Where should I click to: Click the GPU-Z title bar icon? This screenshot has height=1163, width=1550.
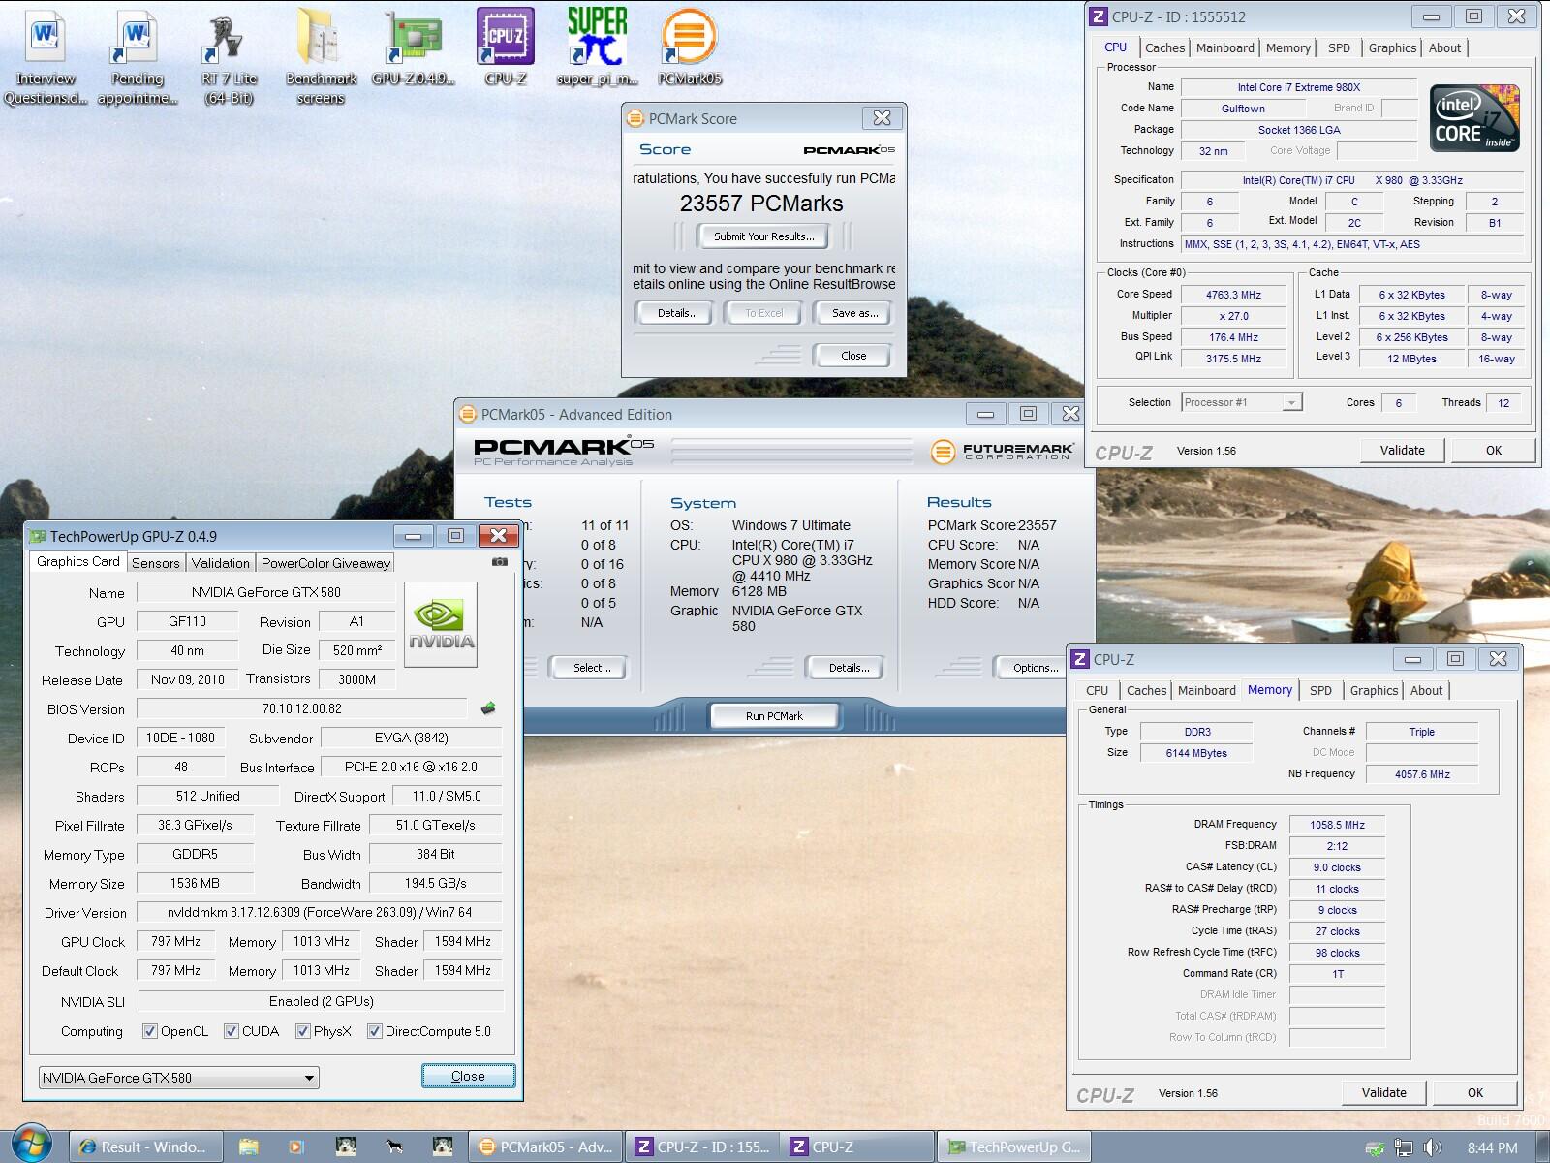38,536
